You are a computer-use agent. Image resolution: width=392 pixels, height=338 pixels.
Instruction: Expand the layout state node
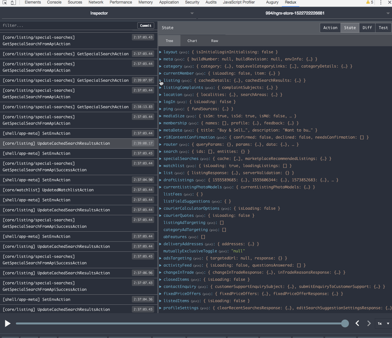point(160,52)
